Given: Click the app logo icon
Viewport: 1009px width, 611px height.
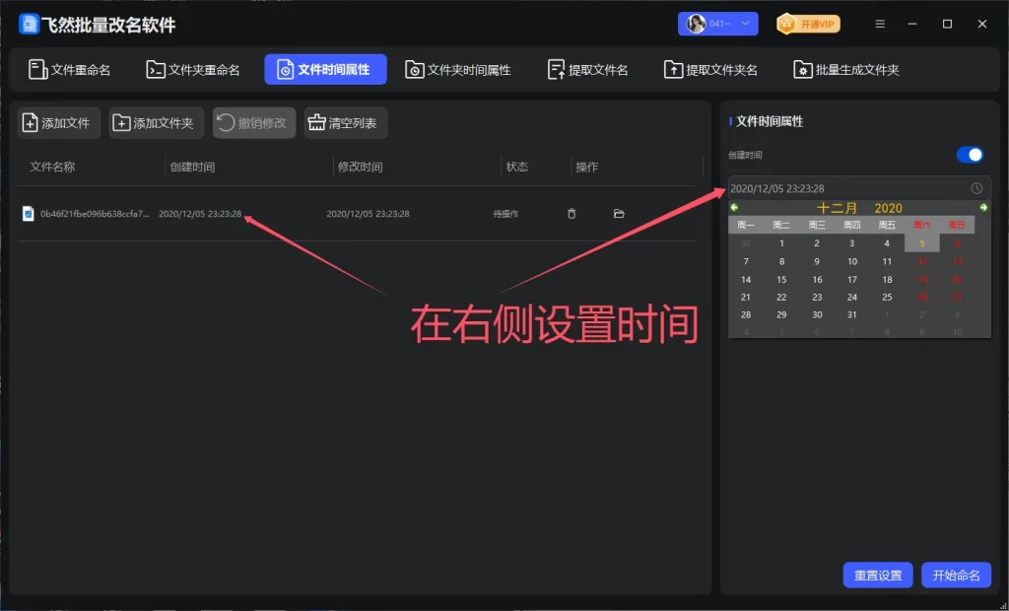Looking at the screenshot, I should click(x=29, y=25).
